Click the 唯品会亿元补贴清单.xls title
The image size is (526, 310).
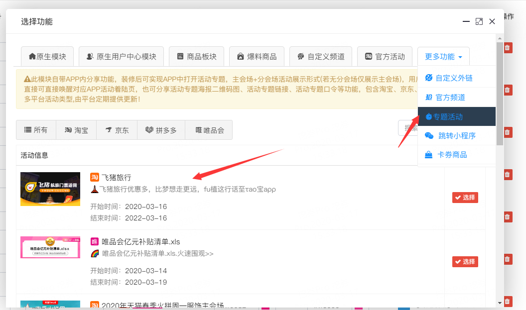coord(140,242)
